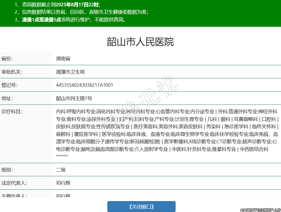Click the 本图由平台注册用户上传 watermark caption

click(260, 210)
